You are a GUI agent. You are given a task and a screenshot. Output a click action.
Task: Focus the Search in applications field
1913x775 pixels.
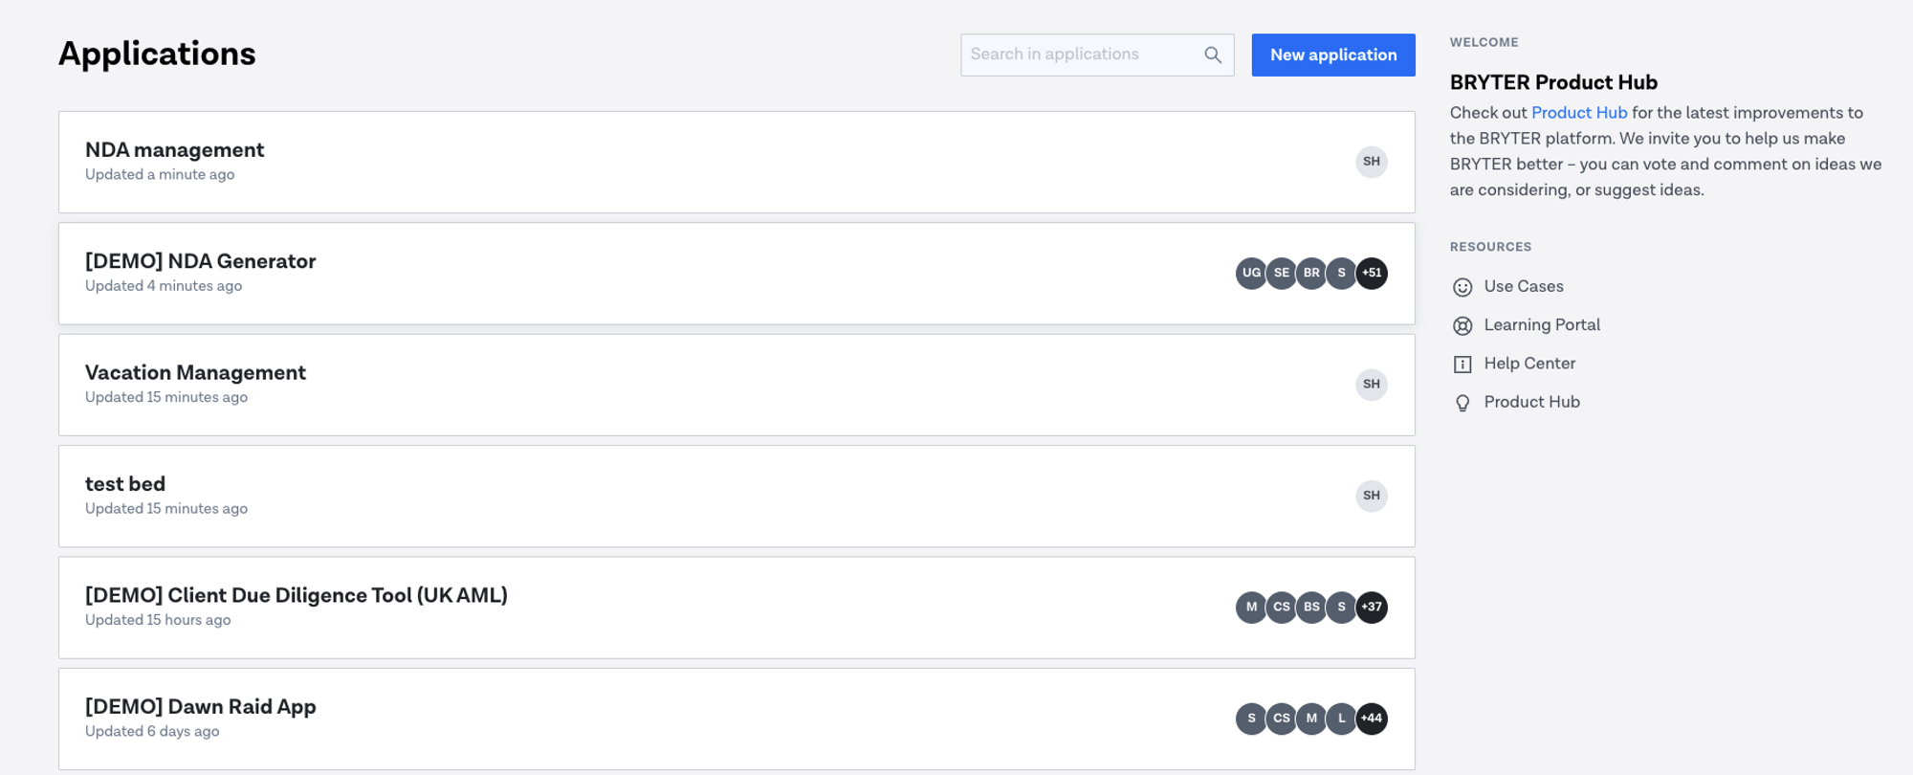coord(1081,55)
